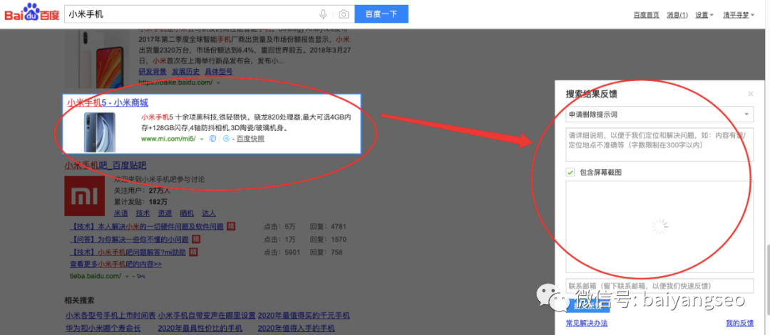Screen dimensions: 770x335
Task: Click text 累计发贴: 182万
Action: (x=140, y=201)
